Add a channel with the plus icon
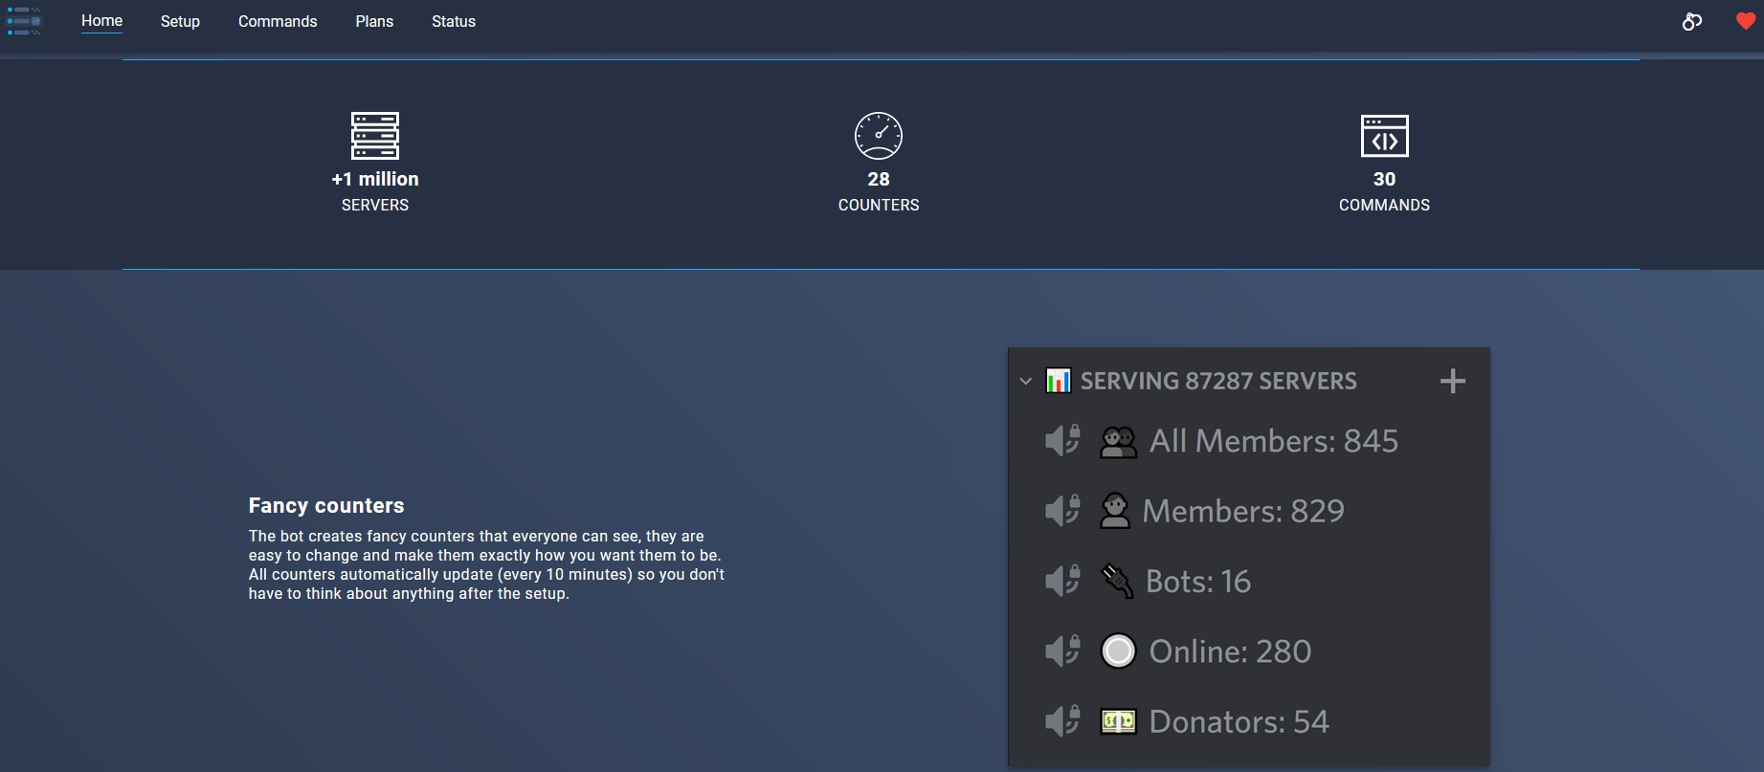This screenshot has width=1764, height=772. click(x=1453, y=381)
